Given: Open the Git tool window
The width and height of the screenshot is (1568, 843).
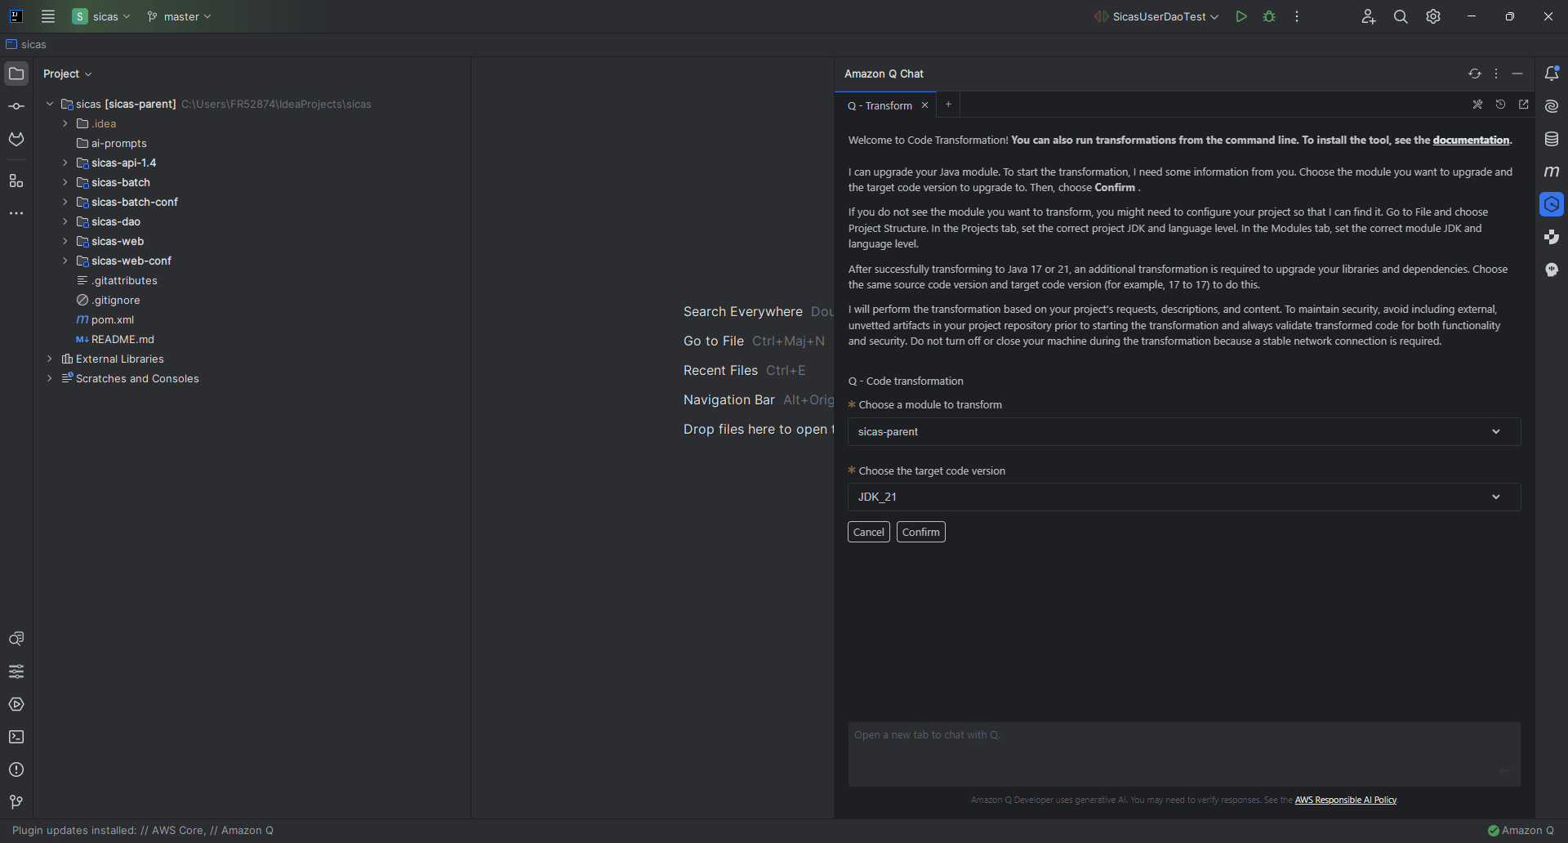Looking at the screenshot, I should (x=16, y=802).
